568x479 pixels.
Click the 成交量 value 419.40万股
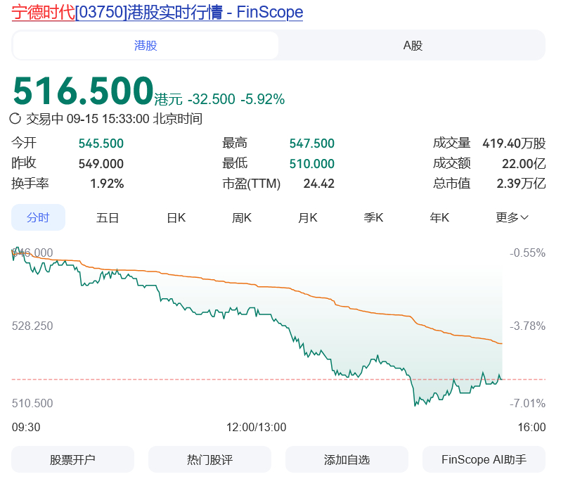514,143
